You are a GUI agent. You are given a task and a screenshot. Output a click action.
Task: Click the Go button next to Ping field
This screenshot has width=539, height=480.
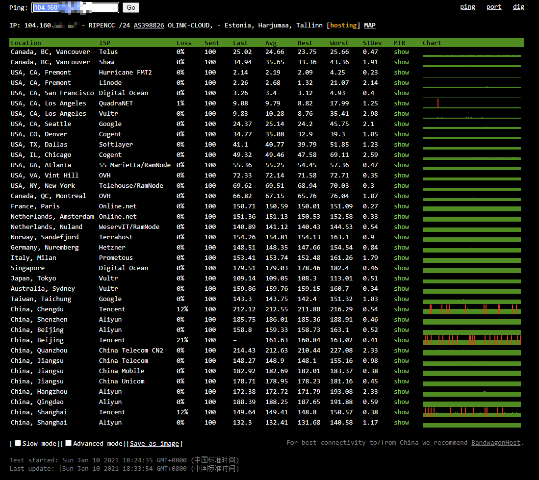pyautogui.click(x=130, y=7)
